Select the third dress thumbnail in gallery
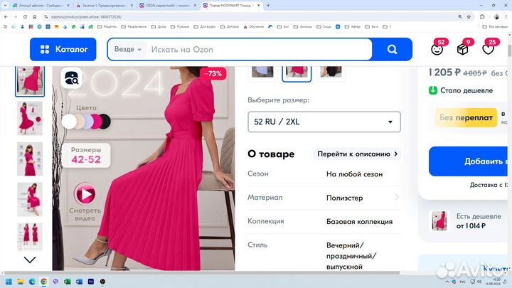Viewport: 512px width, 288px height. pos(30,159)
